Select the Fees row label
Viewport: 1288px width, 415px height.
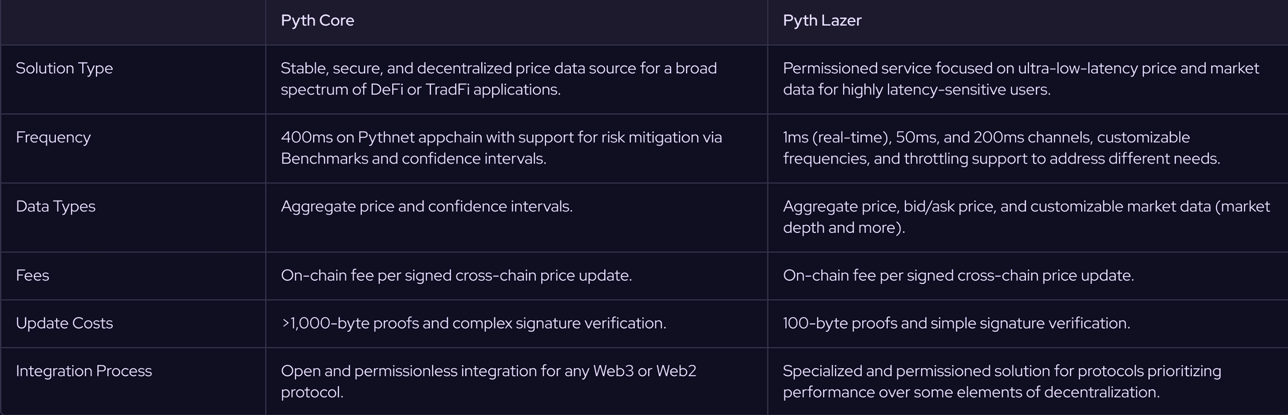click(32, 275)
